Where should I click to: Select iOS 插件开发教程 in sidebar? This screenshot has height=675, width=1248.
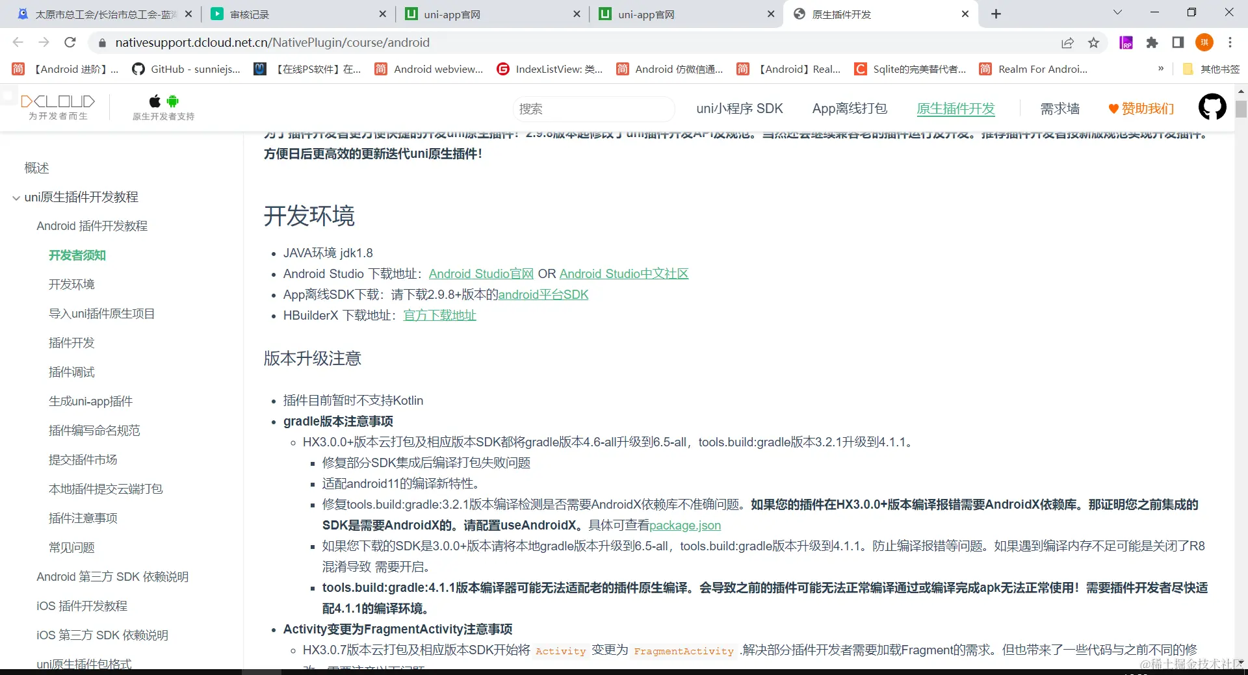tap(82, 605)
